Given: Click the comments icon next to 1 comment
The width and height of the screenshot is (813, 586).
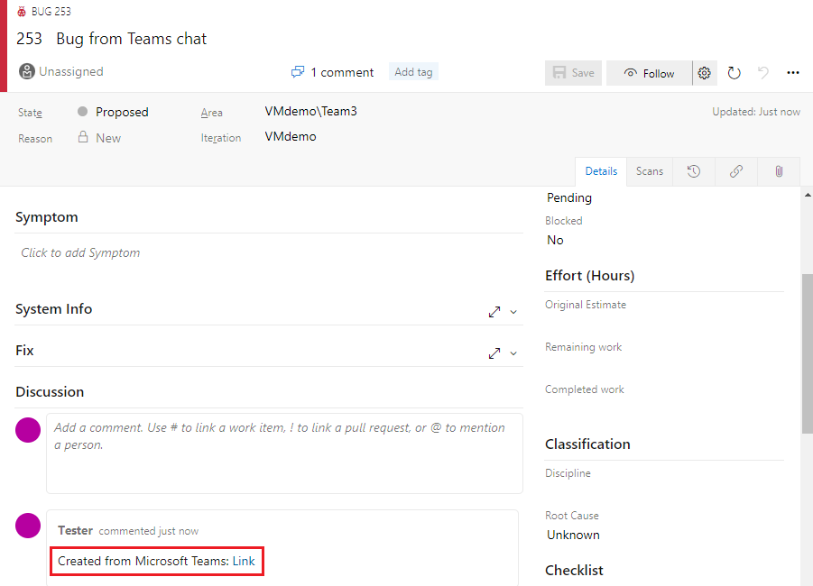Looking at the screenshot, I should tap(297, 70).
